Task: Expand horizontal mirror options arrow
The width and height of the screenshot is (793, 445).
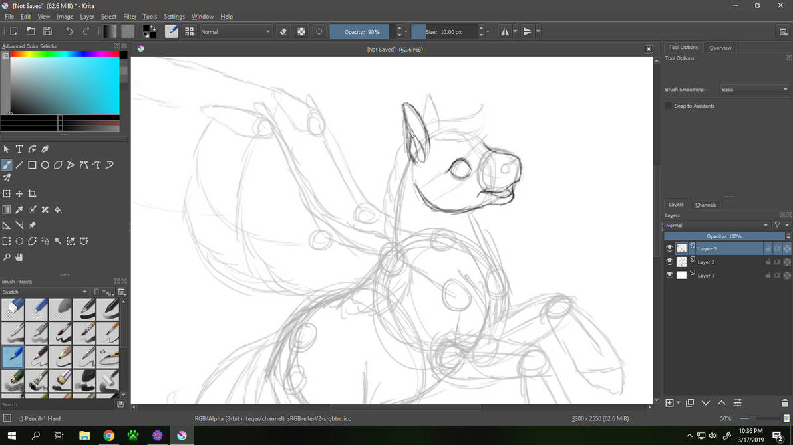Action: [516, 31]
